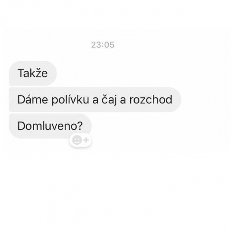Click the first "a" between "polívku" and "čaj"

point(95,100)
